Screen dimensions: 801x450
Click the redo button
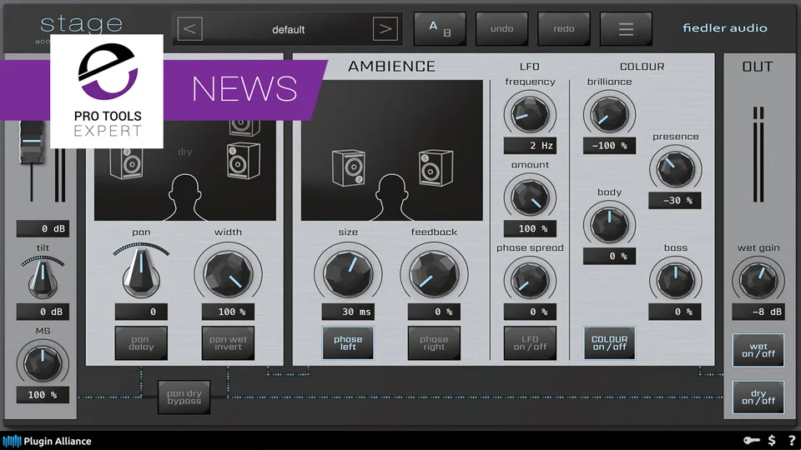[x=564, y=28]
